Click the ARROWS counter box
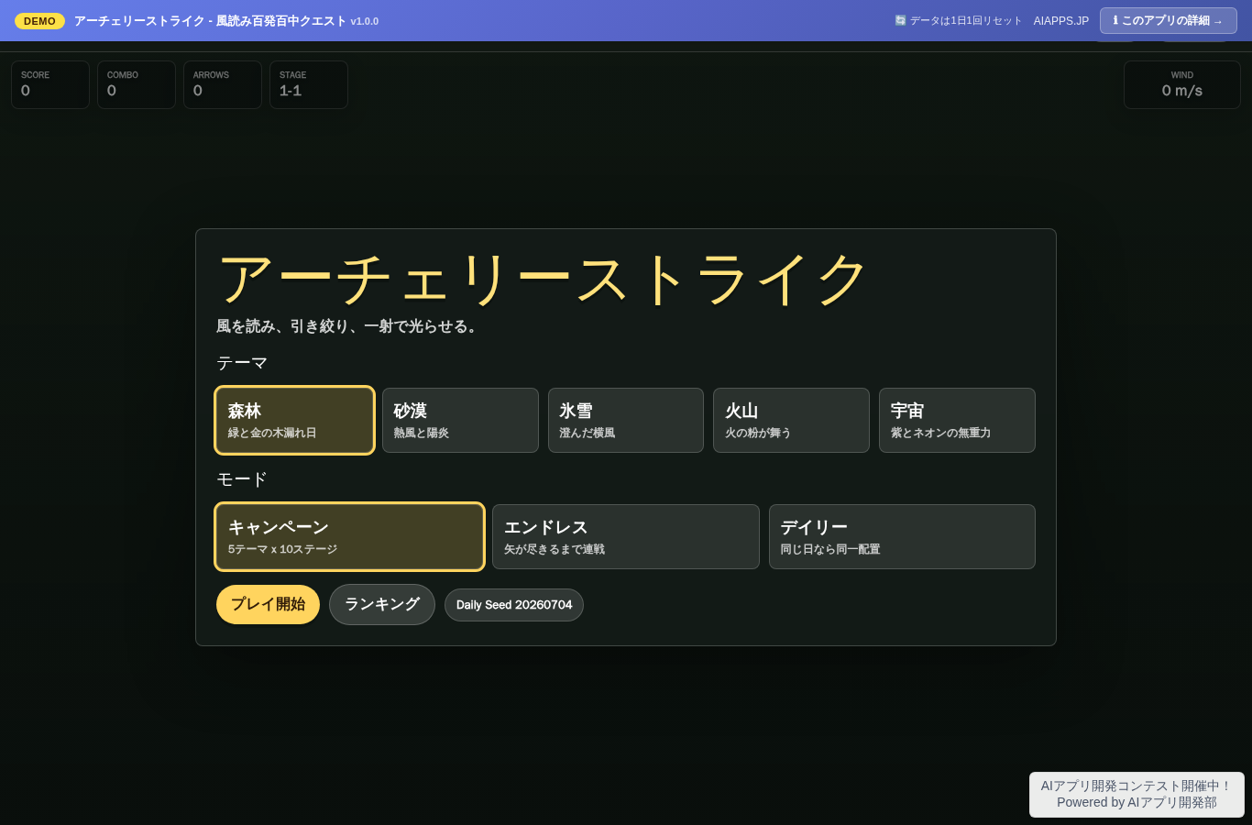Screen dimensions: 1252x825 [x=223, y=84]
